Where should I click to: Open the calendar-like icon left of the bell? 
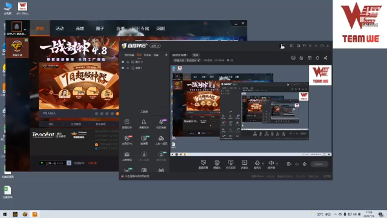click(310, 58)
